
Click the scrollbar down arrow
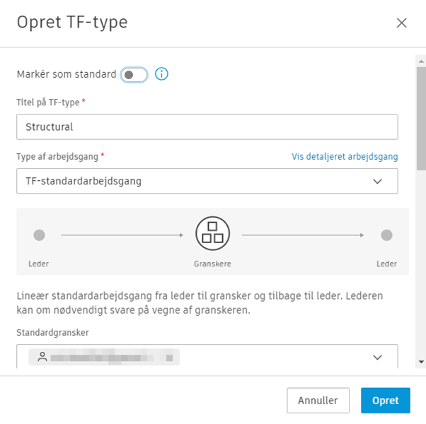[x=421, y=362]
